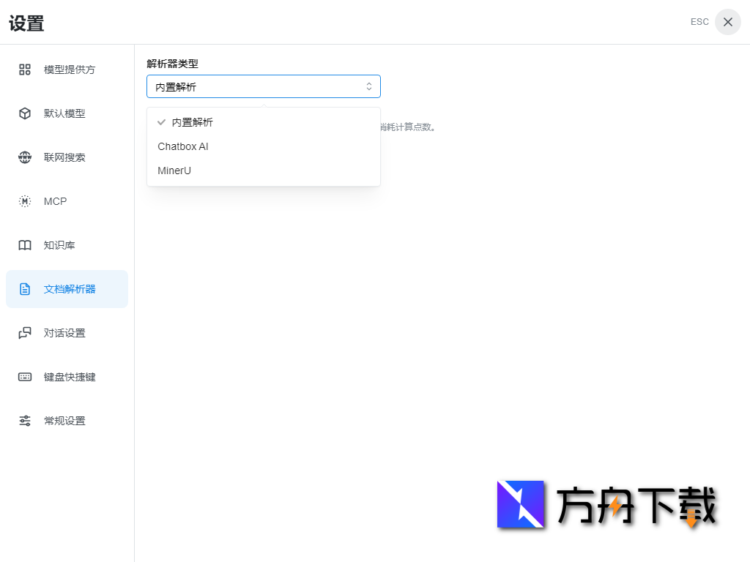Click the dropdown stepper chevrons

point(369,86)
